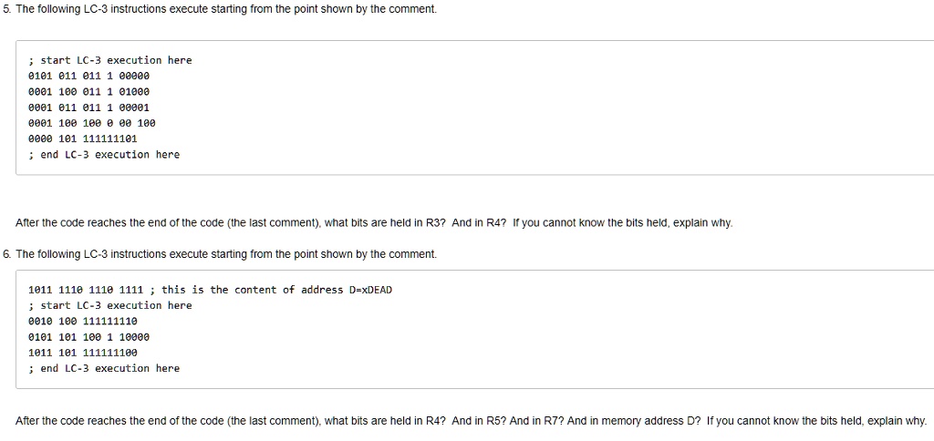Click the '; end LC-3 execution here' comment in question 6
Screen dimensions: 934x441
[x=104, y=368]
